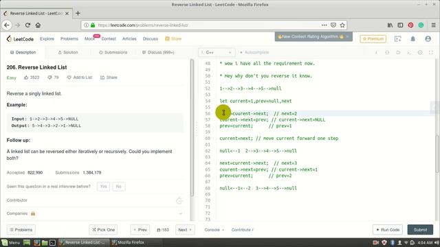This screenshot has height=247, width=440.
Task: Open the Firefox hamburger menu
Action: (434, 25)
